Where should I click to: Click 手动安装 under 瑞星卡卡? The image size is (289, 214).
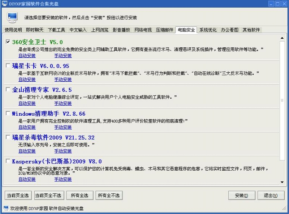tap(63, 80)
